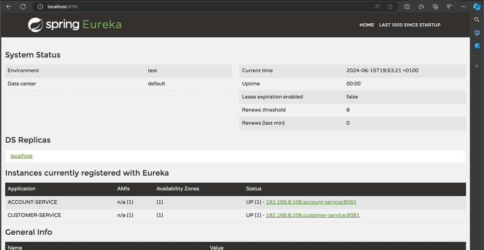The height and width of the screenshot is (250, 484).
Task: Follow the localhost DS replica link
Action: (22, 156)
